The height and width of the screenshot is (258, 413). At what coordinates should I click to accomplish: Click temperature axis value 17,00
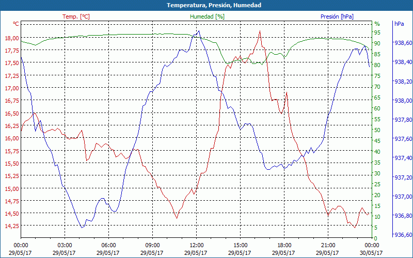[x=12, y=88]
